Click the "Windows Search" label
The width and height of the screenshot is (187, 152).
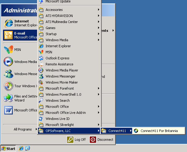tap(58, 101)
